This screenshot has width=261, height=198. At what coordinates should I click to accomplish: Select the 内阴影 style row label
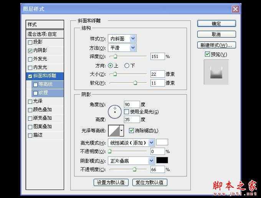coord(40,50)
